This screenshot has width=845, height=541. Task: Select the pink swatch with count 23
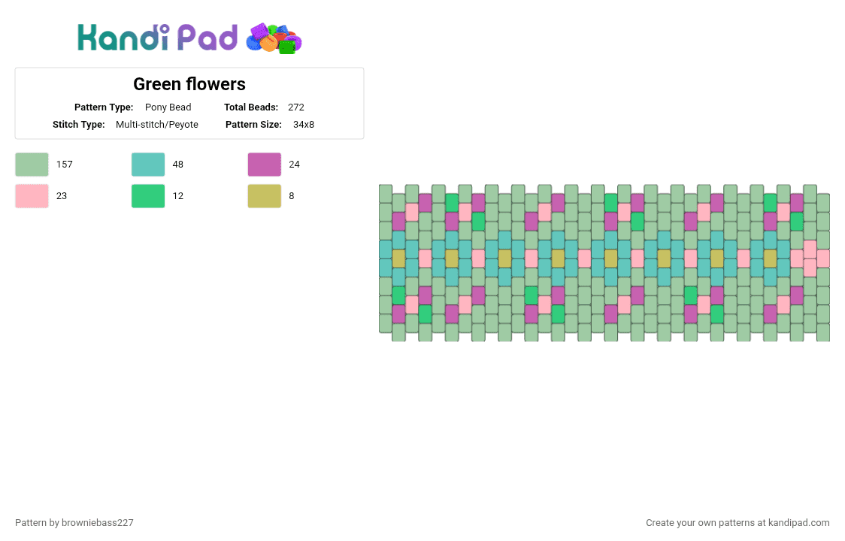point(32,196)
